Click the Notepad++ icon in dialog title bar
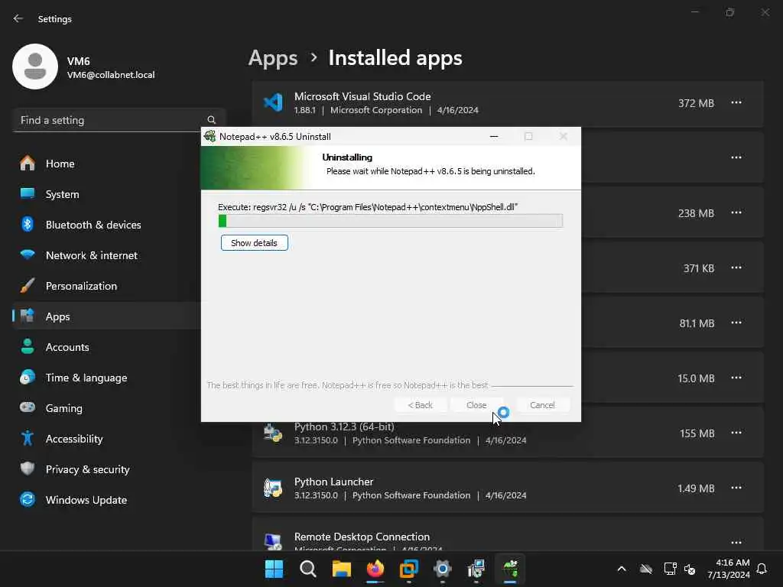Screen dimensions: 783x587 (x=210, y=136)
